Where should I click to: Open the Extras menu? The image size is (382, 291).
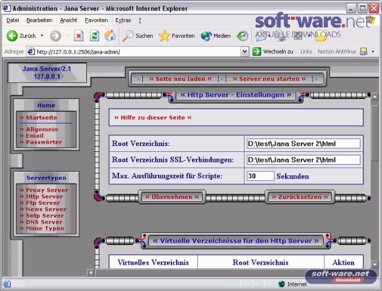coord(123,20)
